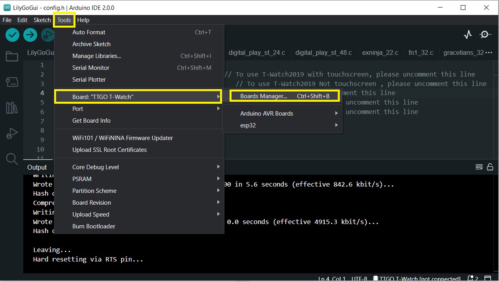499x282 pixels.
Task: Expand Arduino AVR Boards submenu
Action: (283, 114)
